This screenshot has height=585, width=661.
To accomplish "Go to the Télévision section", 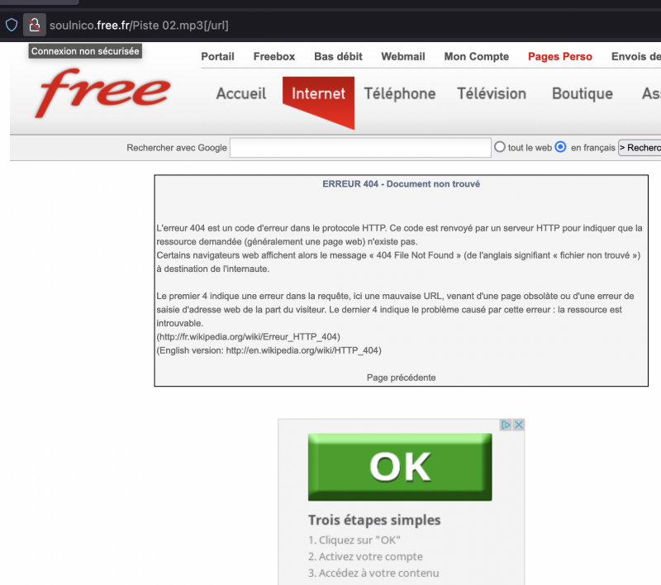I will point(492,94).
